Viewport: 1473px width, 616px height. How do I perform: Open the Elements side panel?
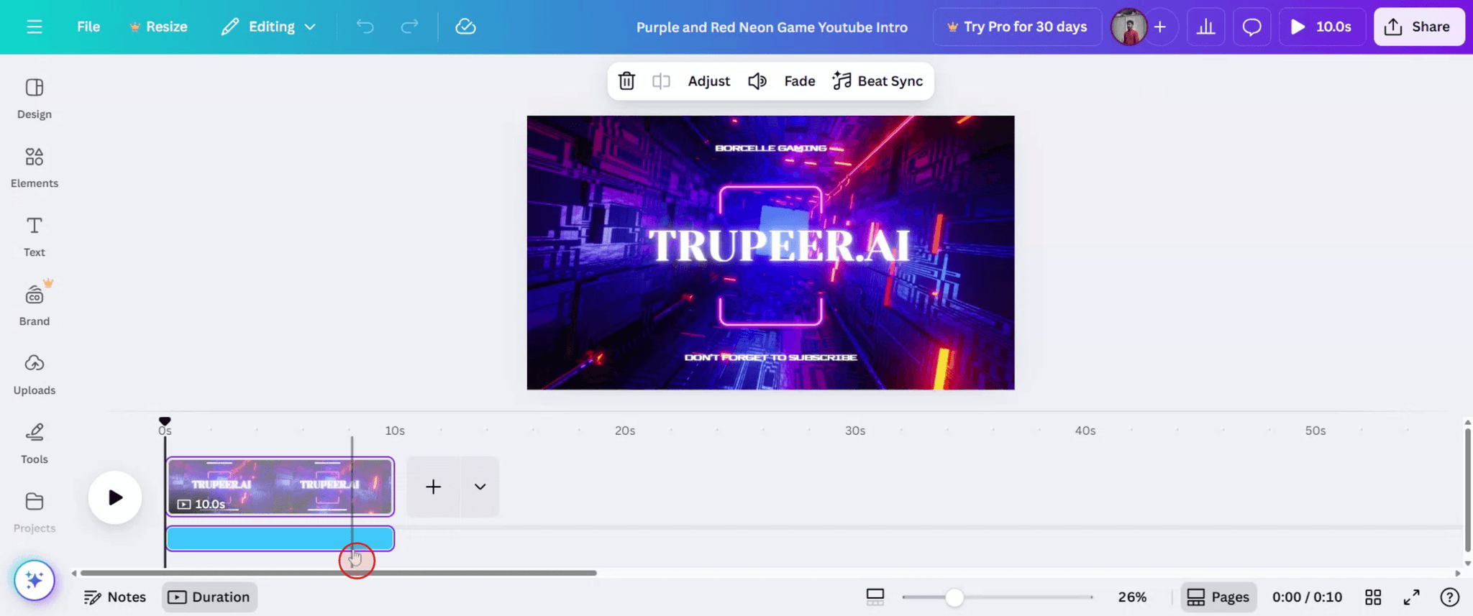(x=35, y=168)
